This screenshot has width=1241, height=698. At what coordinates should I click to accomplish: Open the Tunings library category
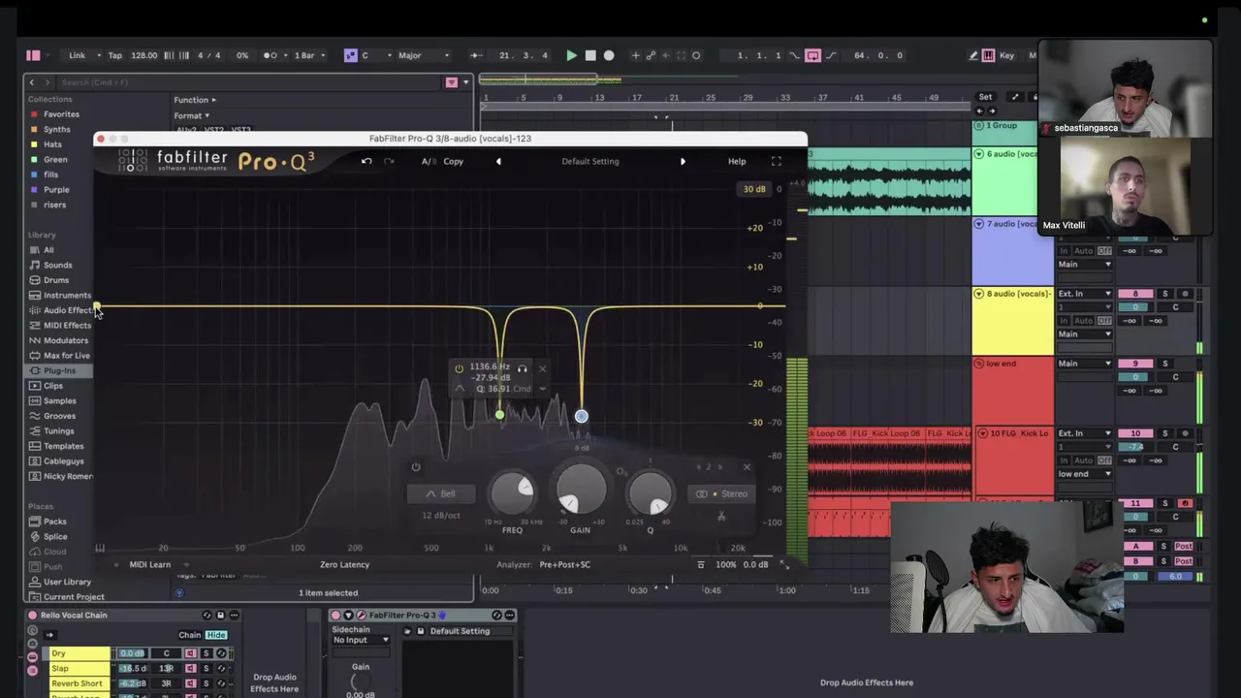58,431
